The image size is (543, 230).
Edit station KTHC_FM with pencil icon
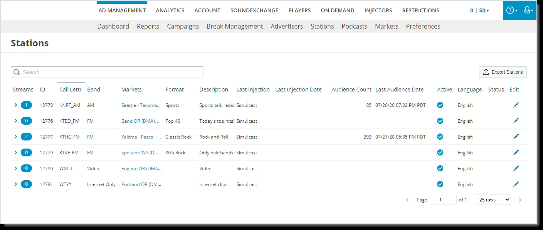pyautogui.click(x=516, y=137)
